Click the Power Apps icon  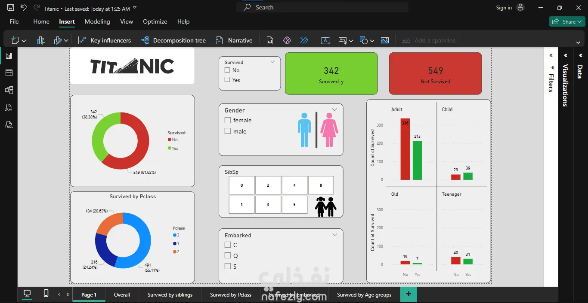(x=287, y=40)
